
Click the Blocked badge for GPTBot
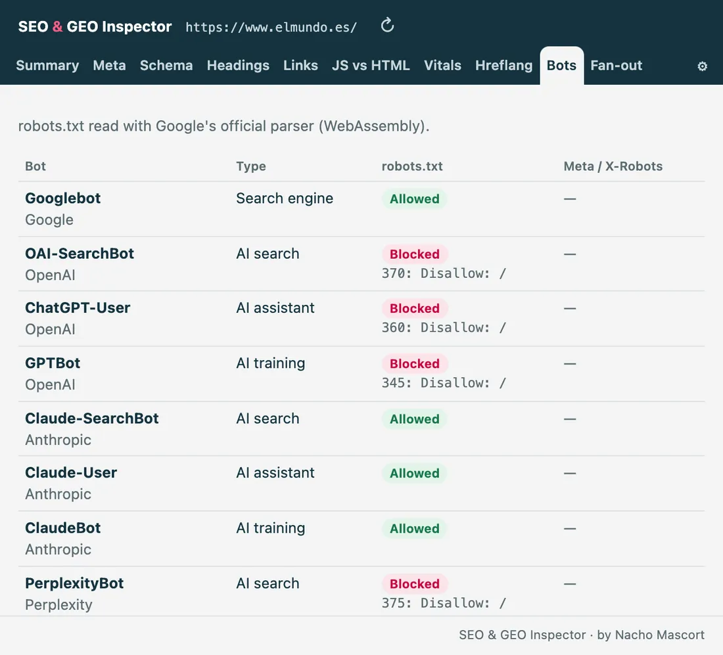point(414,364)
